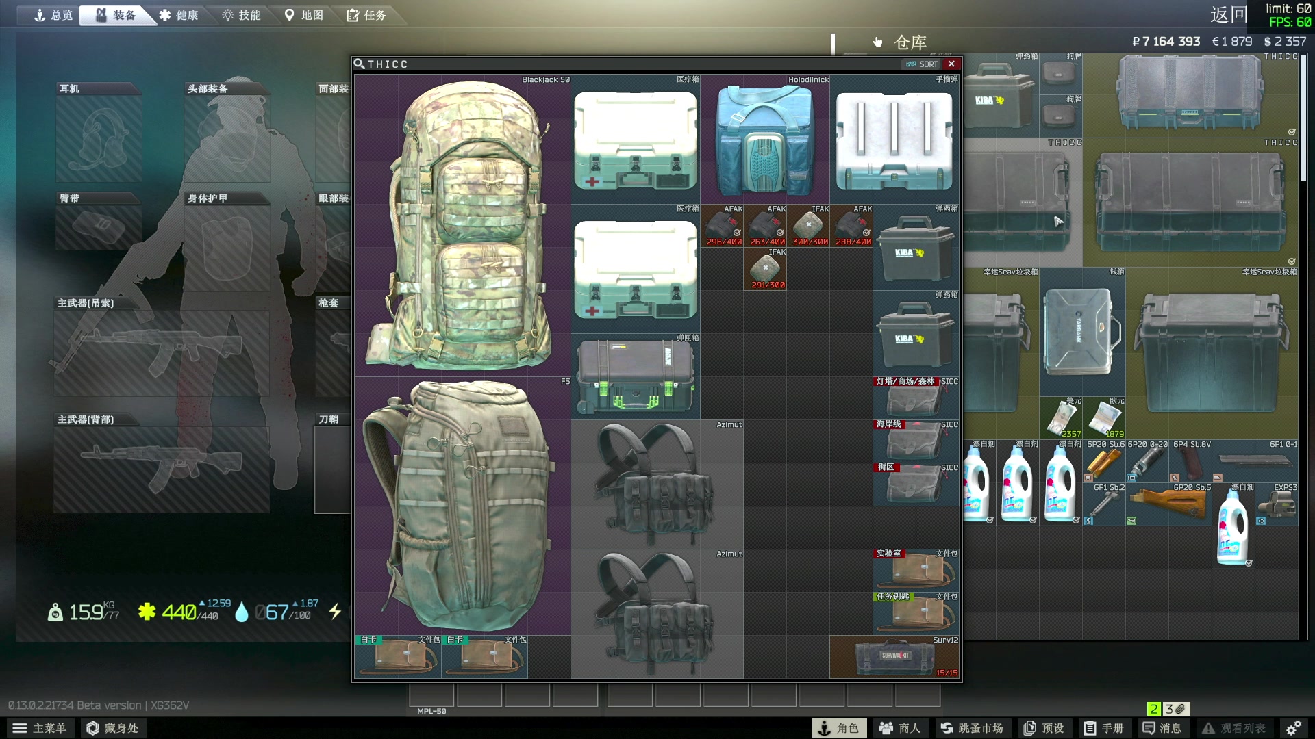Open the 主菜单 main menu
The image size is (1315, 739).
(x=40, y=728)
